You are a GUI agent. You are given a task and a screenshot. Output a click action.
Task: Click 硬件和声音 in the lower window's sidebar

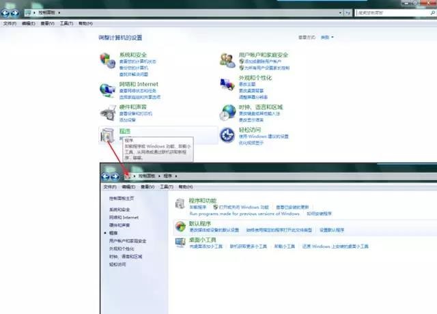pyautogui.click(x=119, y=225)
